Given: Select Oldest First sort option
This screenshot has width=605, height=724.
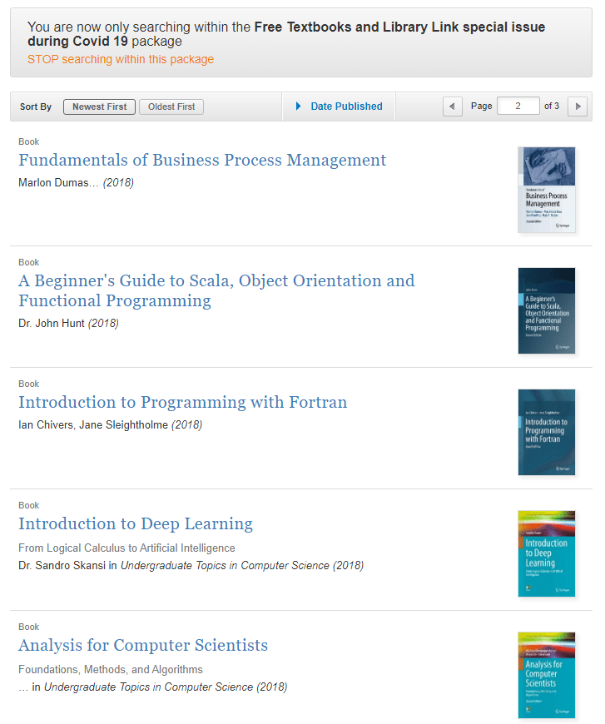Looking at the screenshot, I should [x=171, y=107].
